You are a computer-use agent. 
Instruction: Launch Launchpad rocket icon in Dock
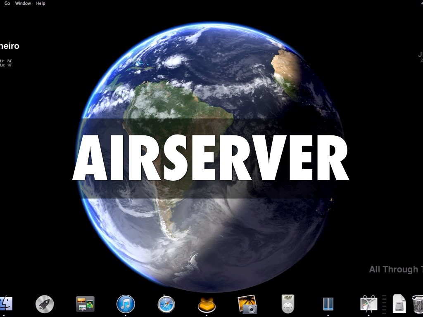coord(45,304)
